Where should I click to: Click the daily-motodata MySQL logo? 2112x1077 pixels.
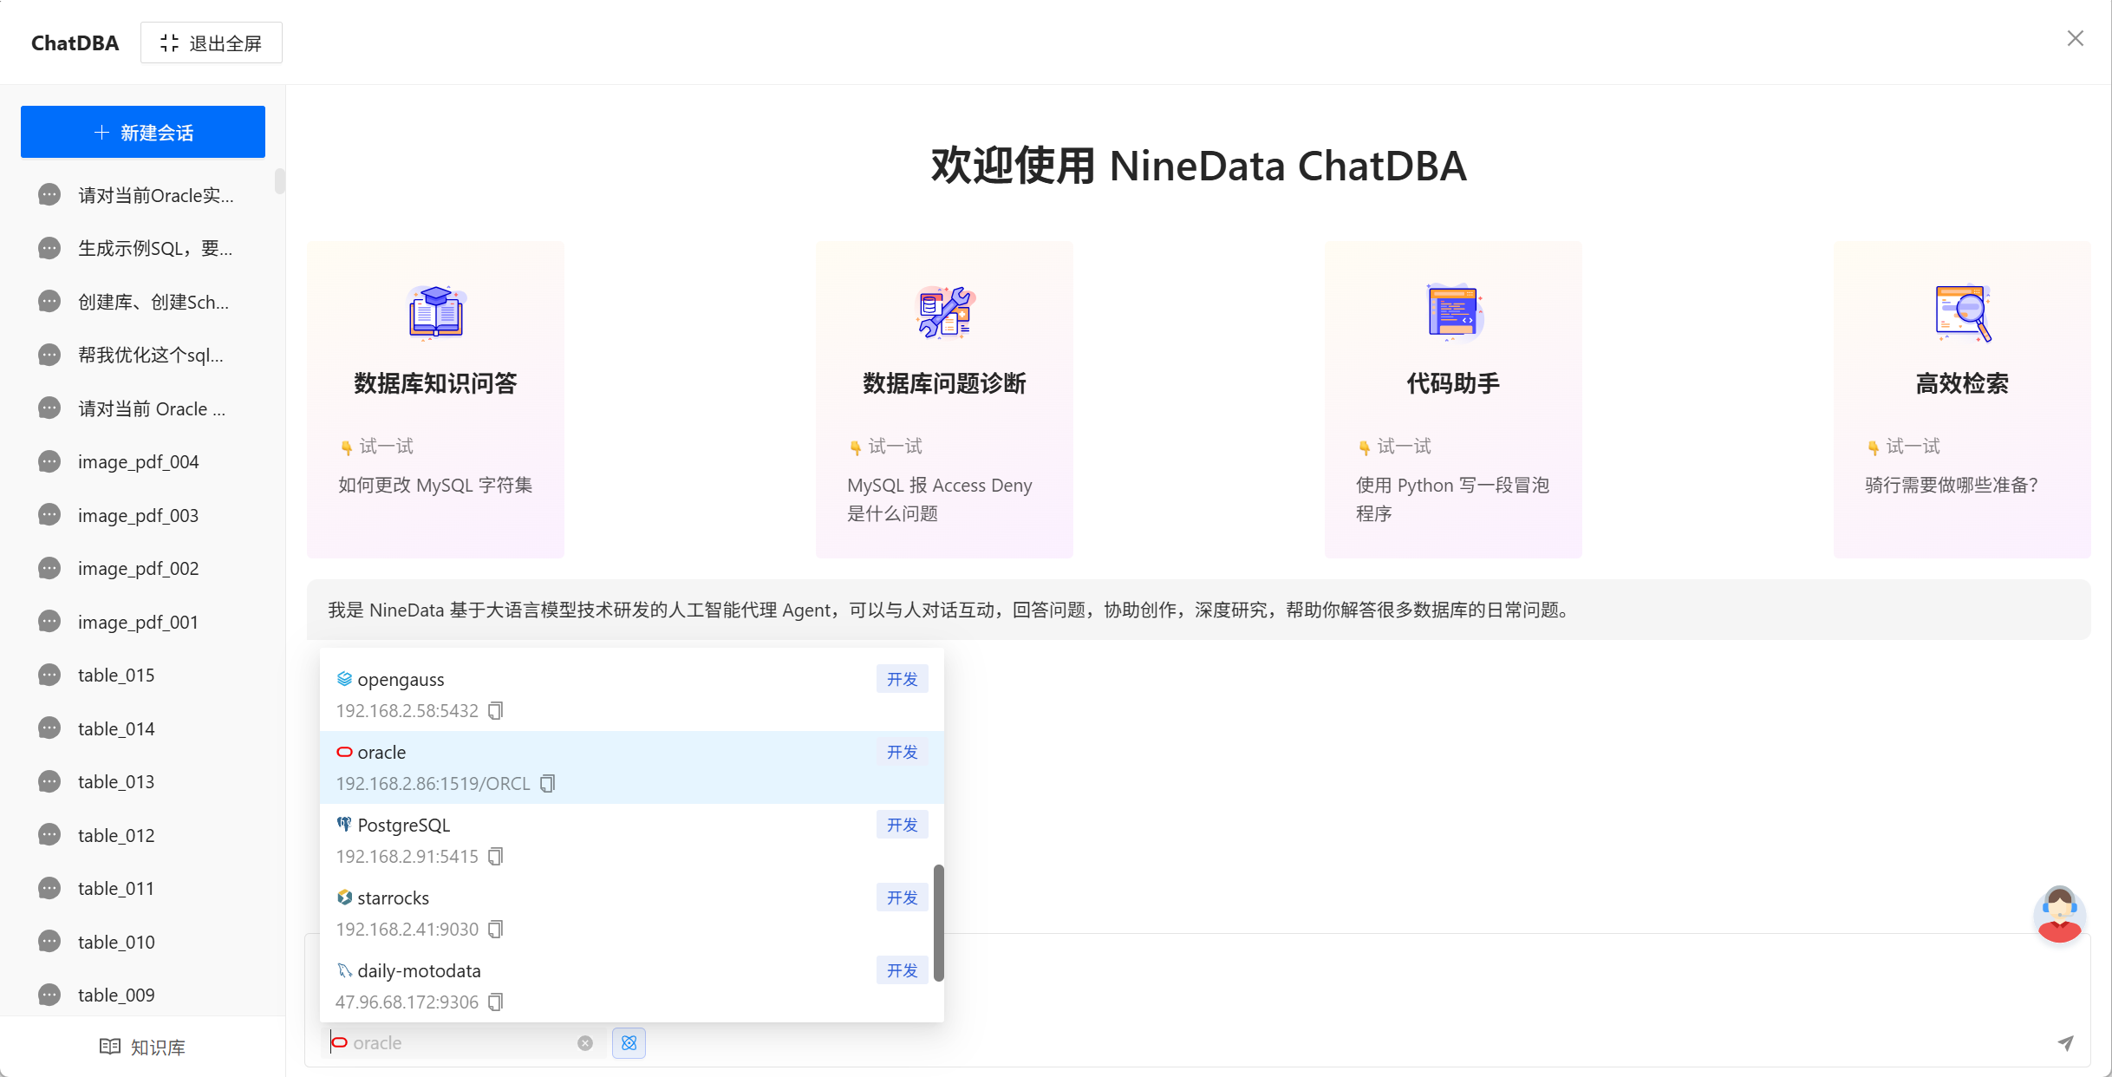tap(344, 970)
